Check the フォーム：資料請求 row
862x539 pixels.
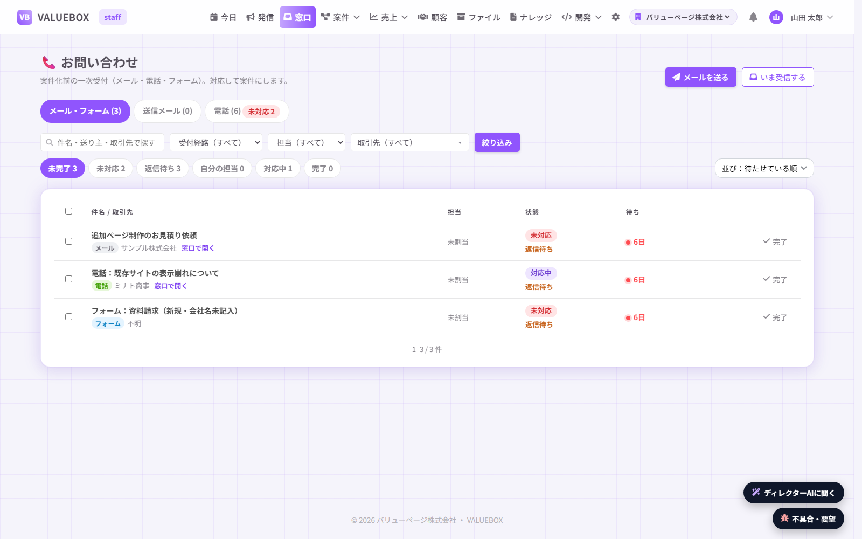click(68, 316)
